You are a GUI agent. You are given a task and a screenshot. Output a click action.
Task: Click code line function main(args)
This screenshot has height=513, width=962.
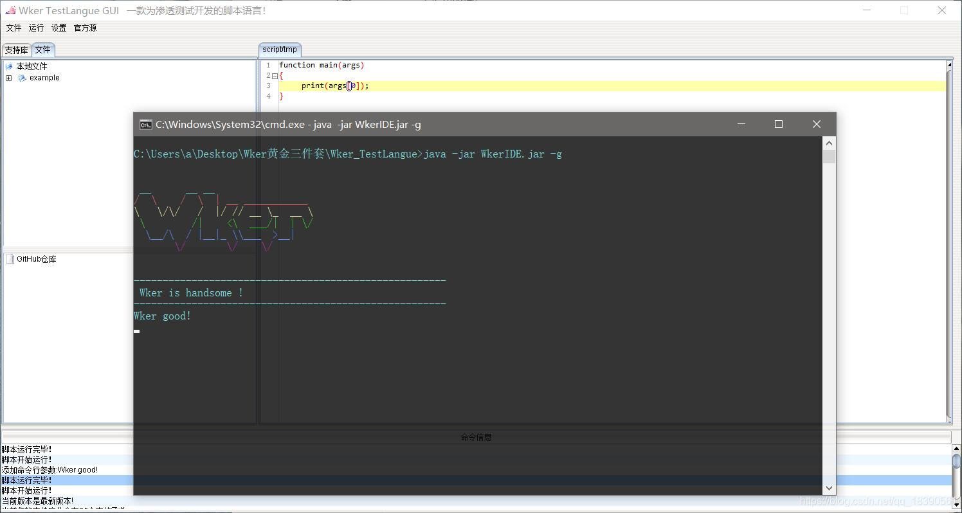(322, 65)
